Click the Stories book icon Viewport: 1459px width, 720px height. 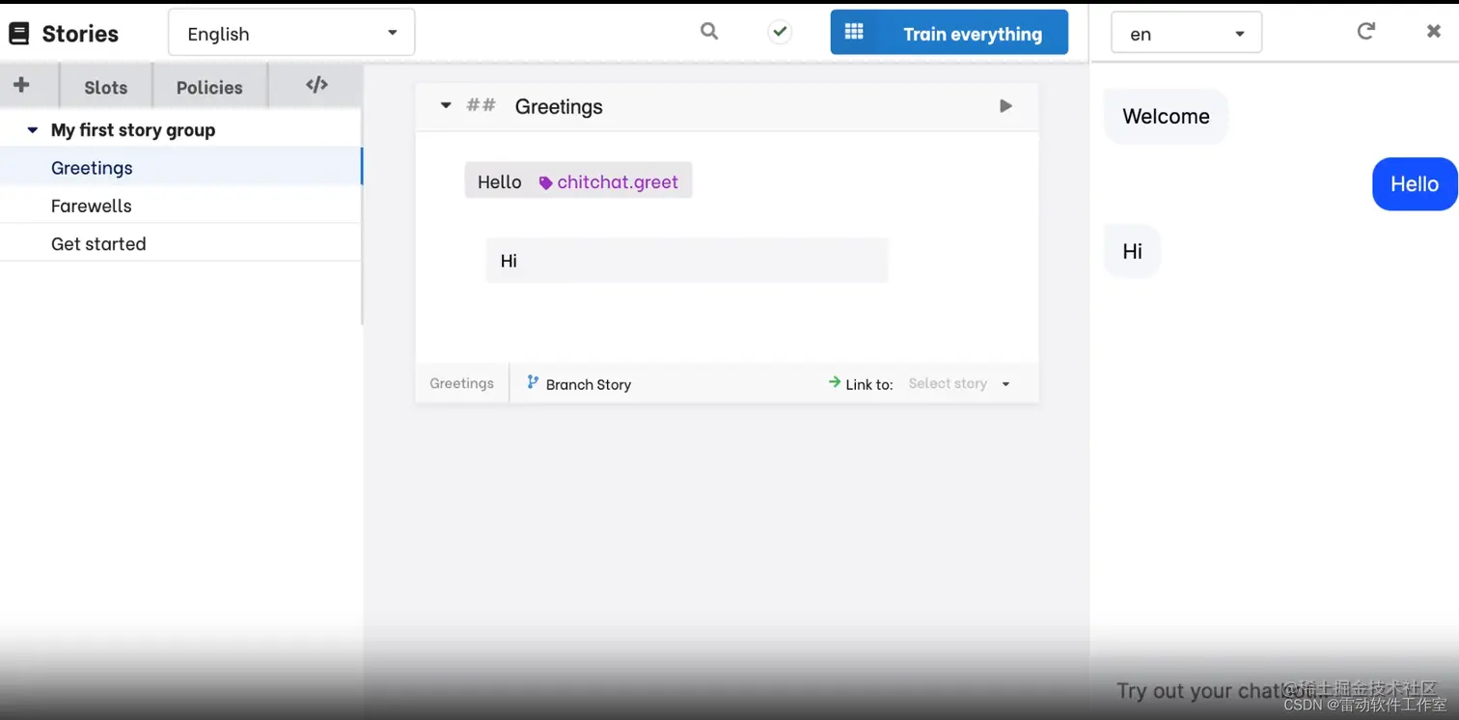(18, 34)
